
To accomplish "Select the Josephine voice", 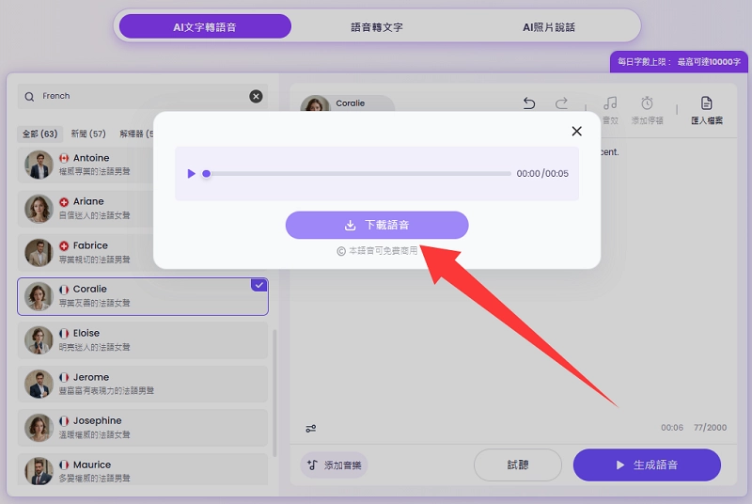I will click(143, 427).
